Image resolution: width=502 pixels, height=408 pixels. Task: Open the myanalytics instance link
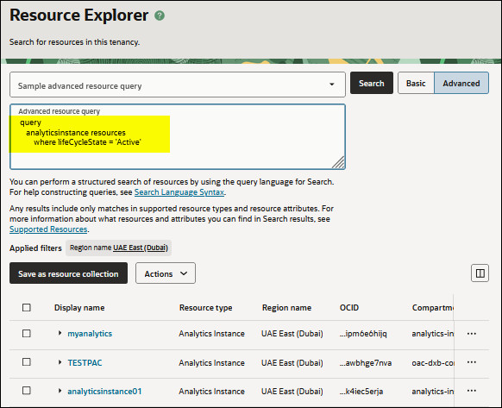[90, 334]
